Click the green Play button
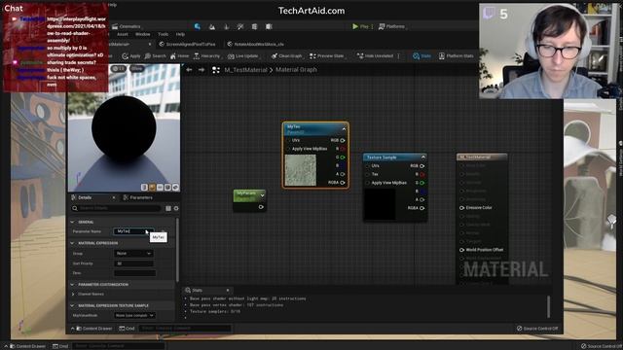 click(x=360, y=26)
